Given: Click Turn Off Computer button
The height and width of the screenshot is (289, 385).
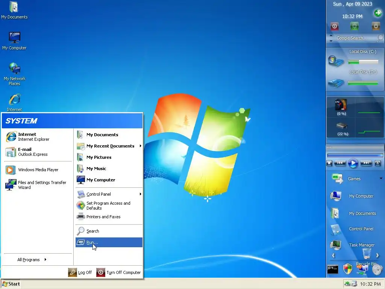Looking at the screenshot, I should point(118,272).
